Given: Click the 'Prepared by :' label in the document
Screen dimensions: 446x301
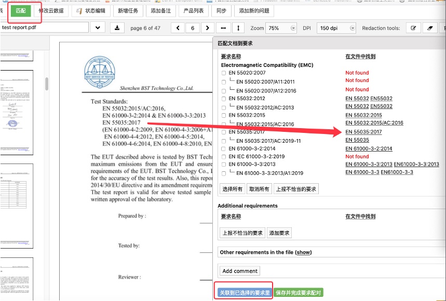Looking at the screenshot, I should tap(132, 216).
